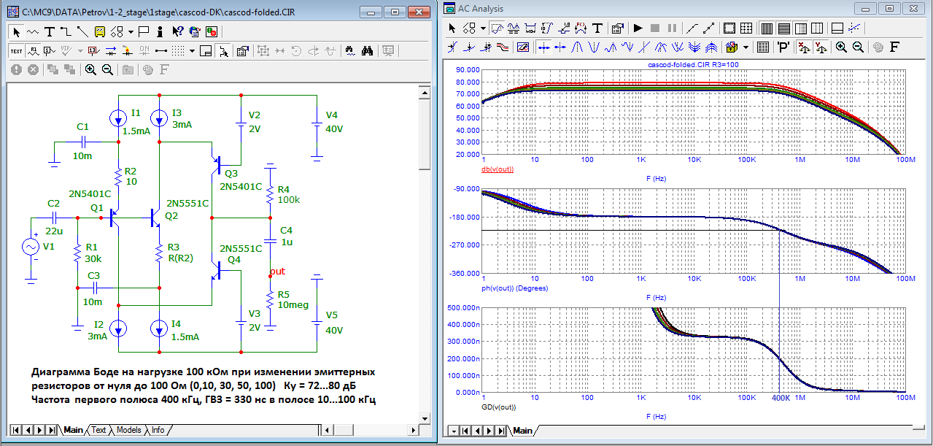This screenshot has height=446, width=933.
Task: Toggle grid text display button
Action: tap(16, 51)
